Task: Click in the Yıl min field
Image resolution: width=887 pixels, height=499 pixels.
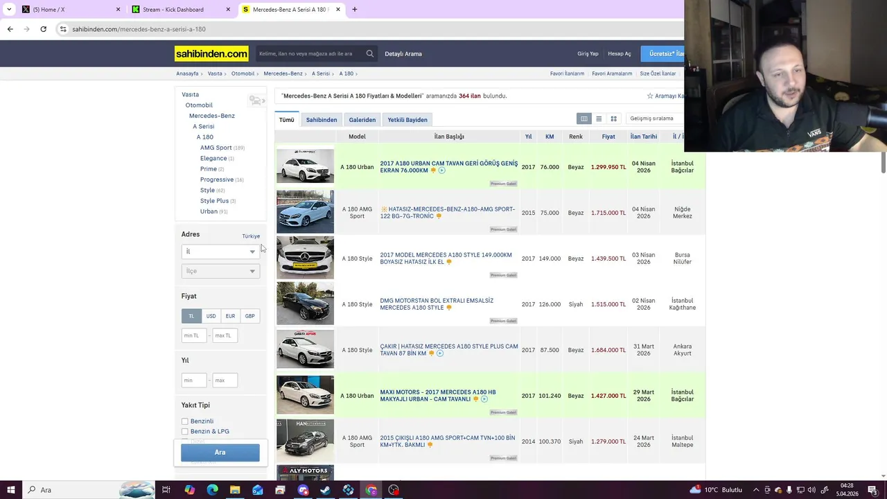Action: pos(194,380)
